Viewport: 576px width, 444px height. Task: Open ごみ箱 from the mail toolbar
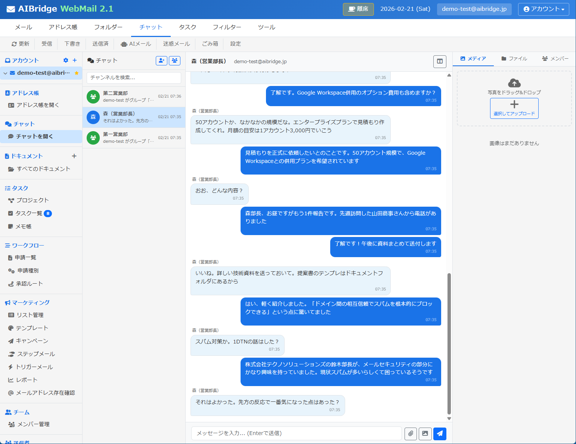[x=210, y=44]
